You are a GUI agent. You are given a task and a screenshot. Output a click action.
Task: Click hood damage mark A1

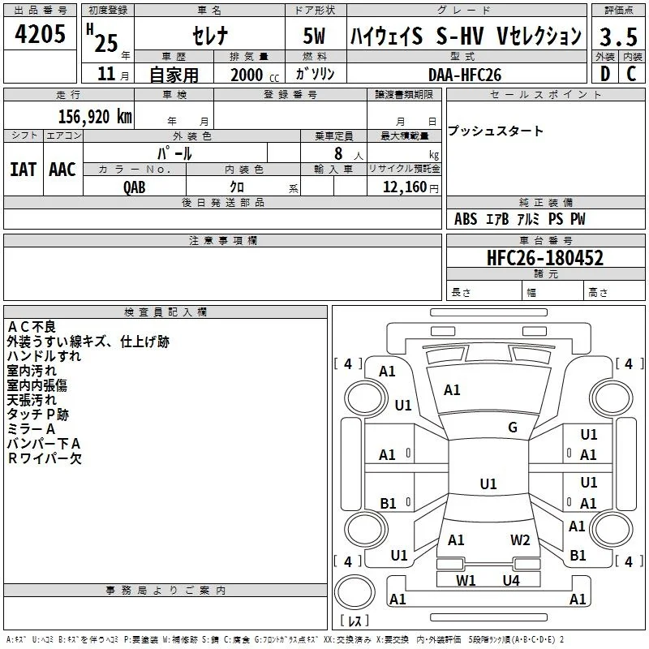tap(452, 390)
